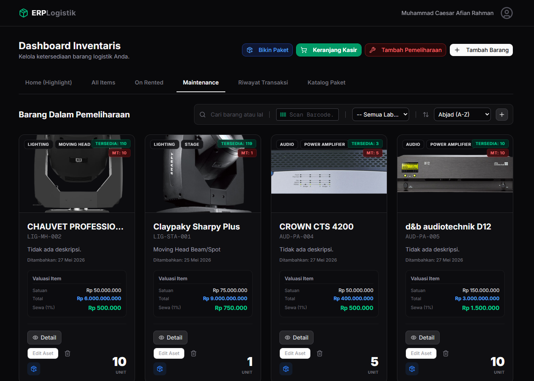Click the d&b D12 amplifier image
Image resolution: width=534 pixels, height=381 pixels.
(x=455, y=173)
